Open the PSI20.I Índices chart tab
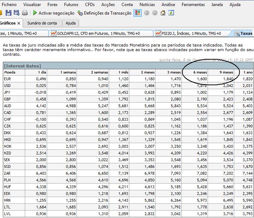254x218 pixels. click(x=191, y=33)
